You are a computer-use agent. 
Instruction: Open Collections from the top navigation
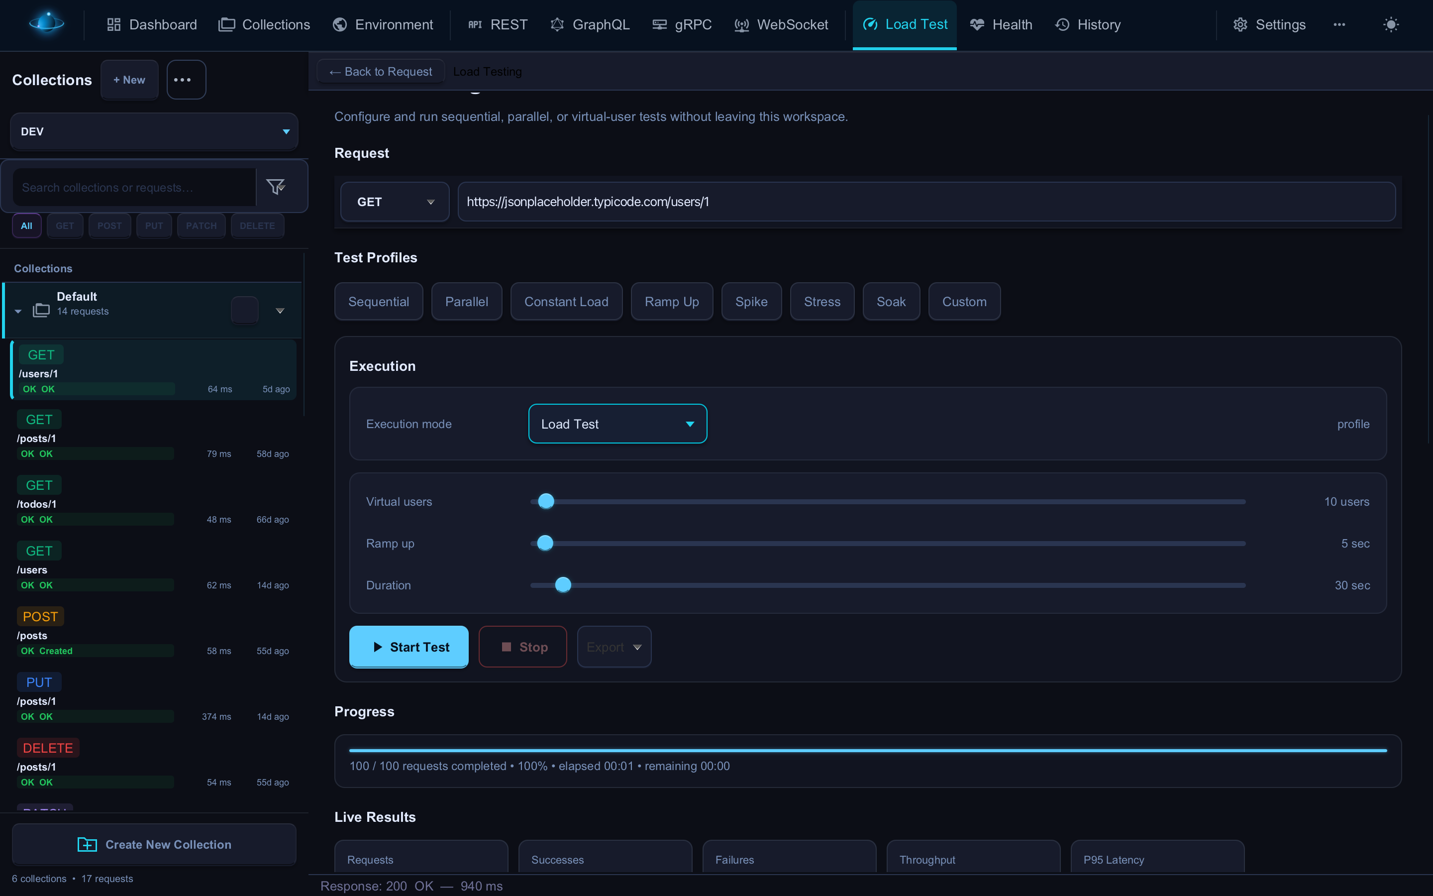point(264,24)
